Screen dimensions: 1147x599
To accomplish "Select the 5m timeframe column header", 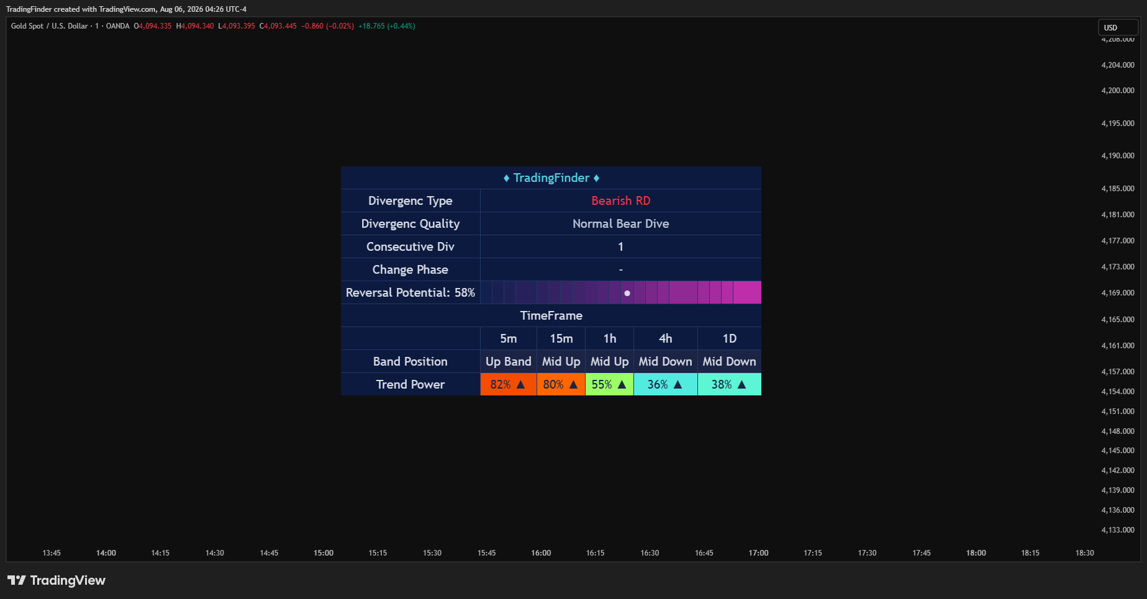I will [509, 339].
